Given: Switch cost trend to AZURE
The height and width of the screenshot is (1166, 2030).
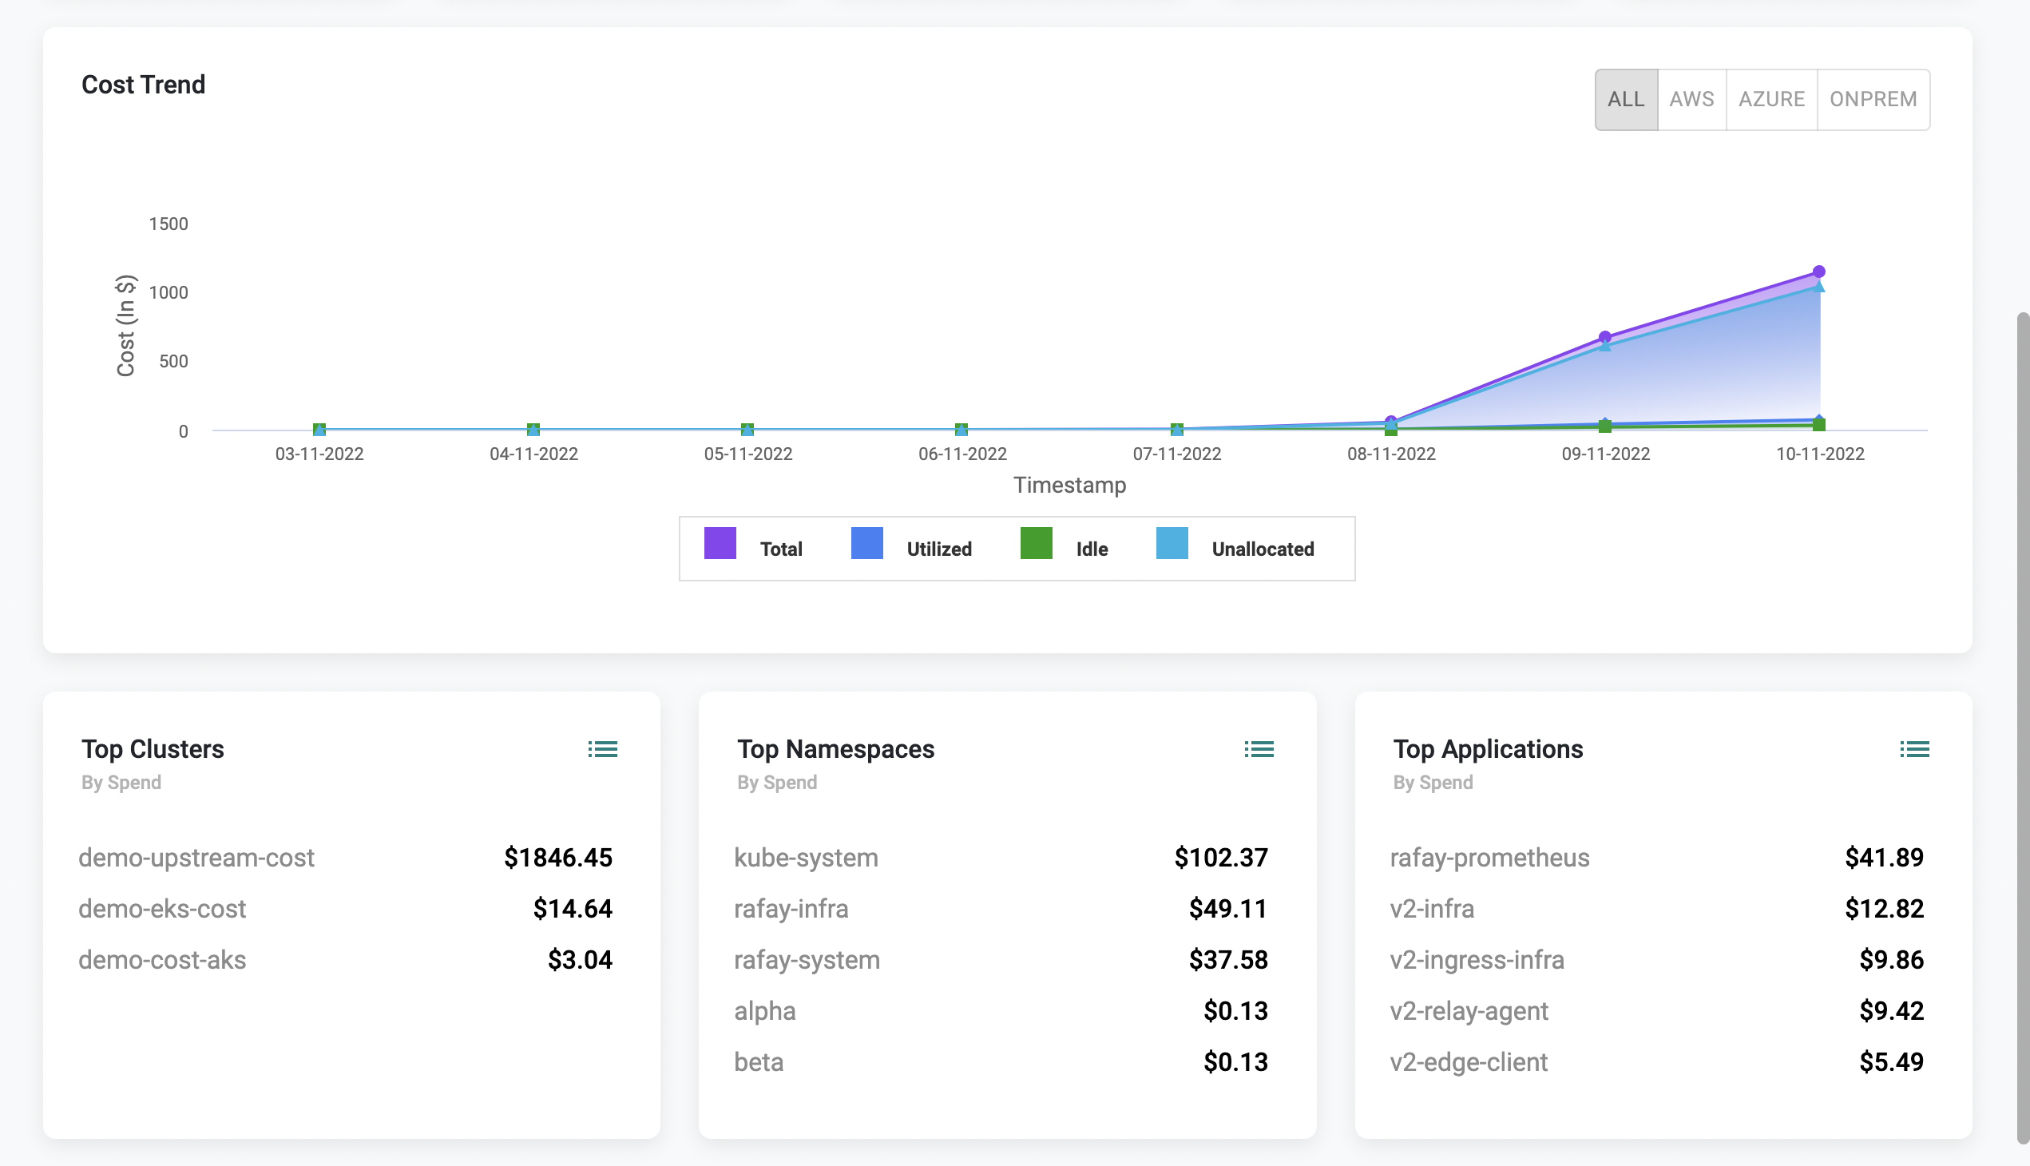Looking at the screenshot, I should (x=1771, y=99).
